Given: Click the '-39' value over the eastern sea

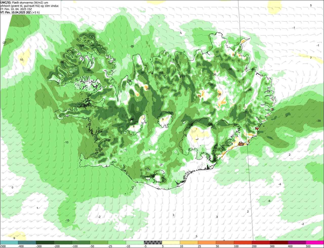Looking at the screenshot, I should click(319, 121).
